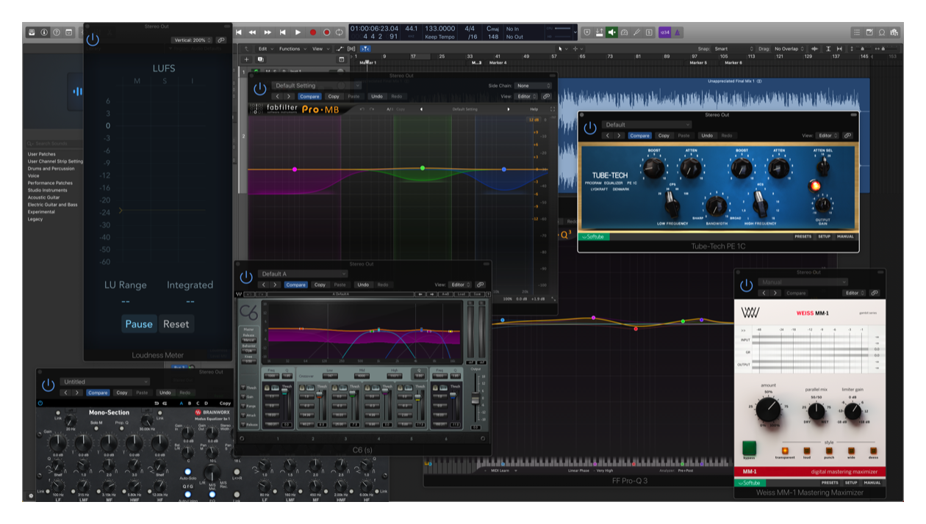The height and width of the screenshot is (524, 926).
Task: Click the red Record button in transport
Action: (312, 32)
